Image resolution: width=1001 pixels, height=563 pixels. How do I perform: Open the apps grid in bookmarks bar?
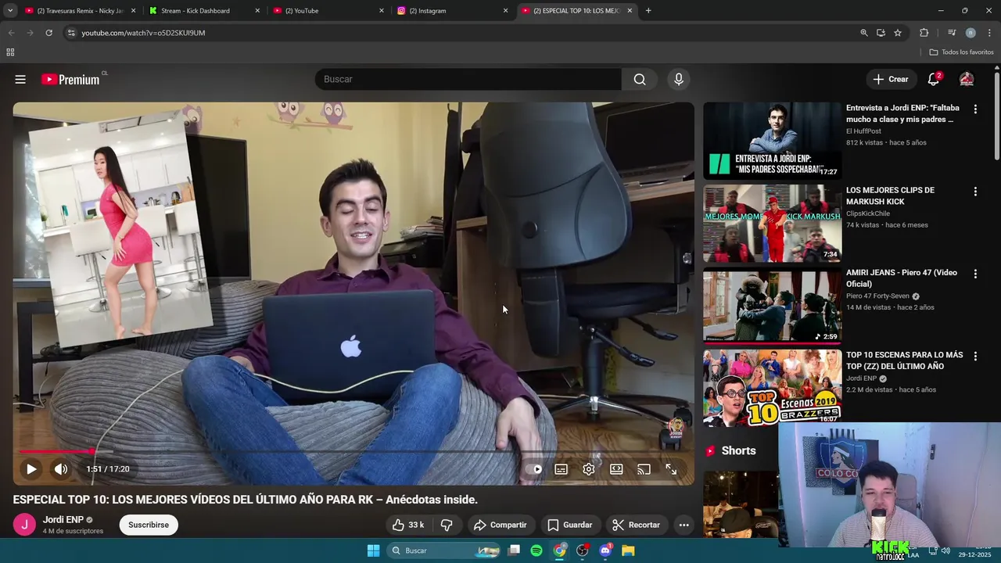10,52
